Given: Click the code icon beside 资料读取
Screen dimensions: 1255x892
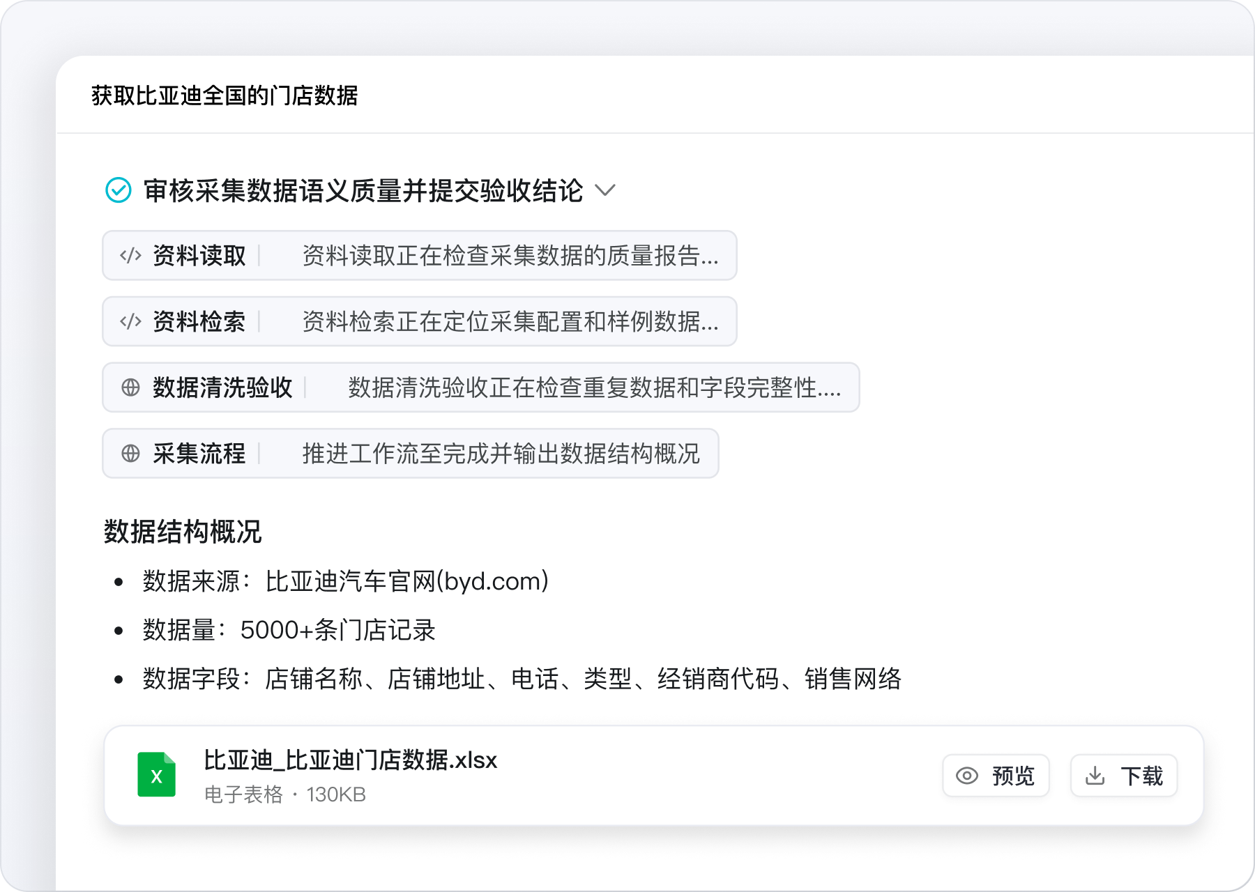Looking at the screenshot, I should 130,256.
